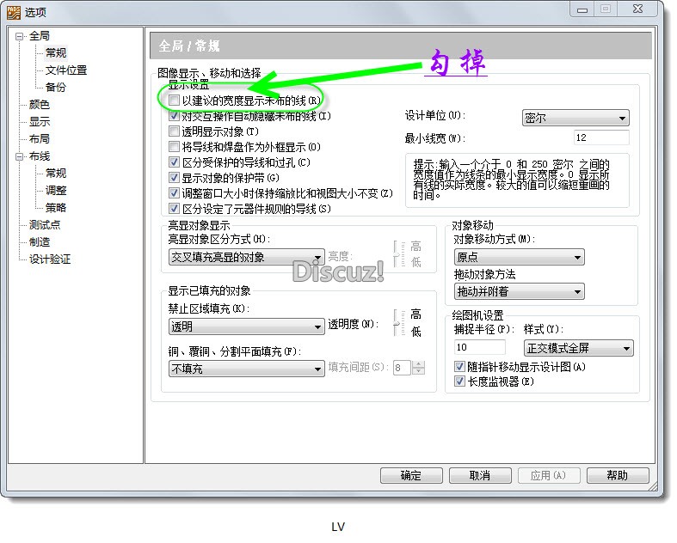The image size is (677, 543).
Task: Click the PADS icon in title bar
Action: pos(14,13)
